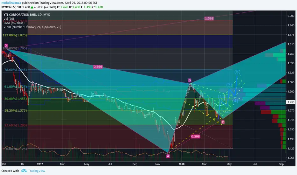This screenshot has height=175, width=297.
Task: Click the 23.60%(1.280) Fibonacci level label
Action: pos(16,125)
